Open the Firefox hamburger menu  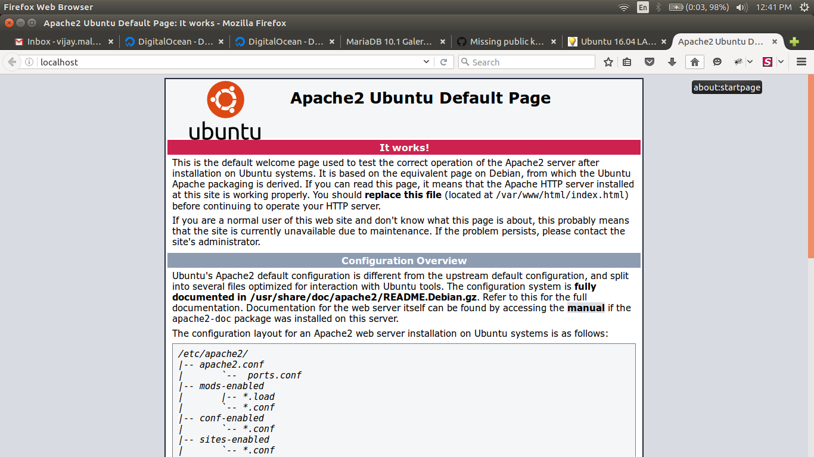(x=801, y=62)
